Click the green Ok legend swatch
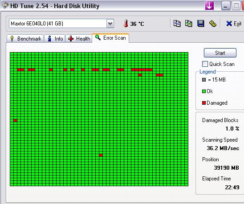Image resolution: width=244 pixels, height=204 pixels. pyautogui.click(x=204, y=91)
